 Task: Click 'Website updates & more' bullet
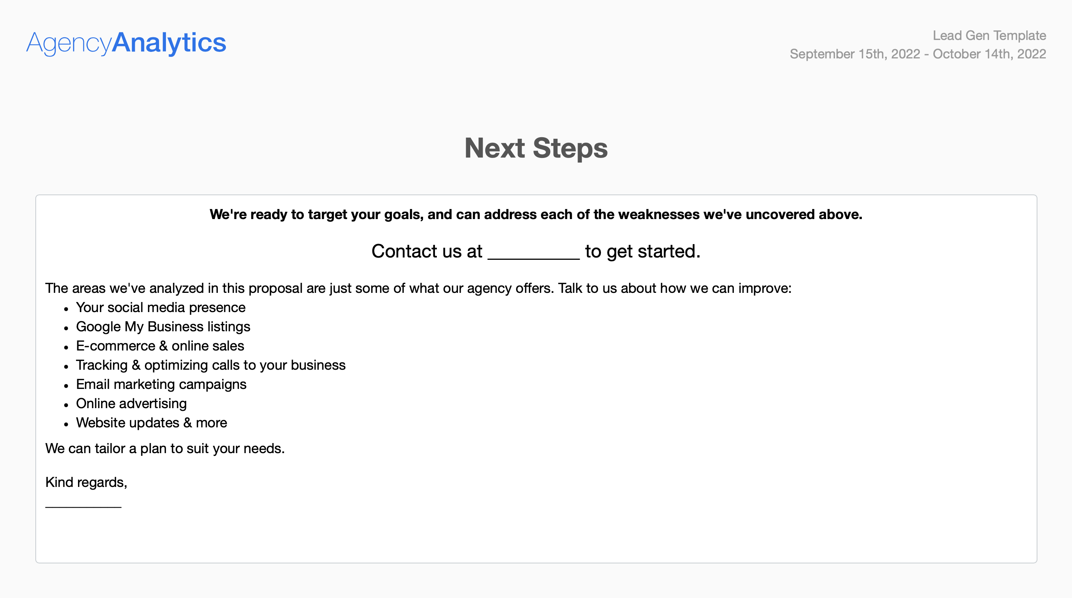151,423
